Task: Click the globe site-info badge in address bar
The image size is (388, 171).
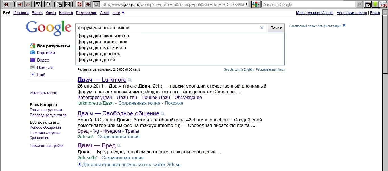Action: point(97,4)
